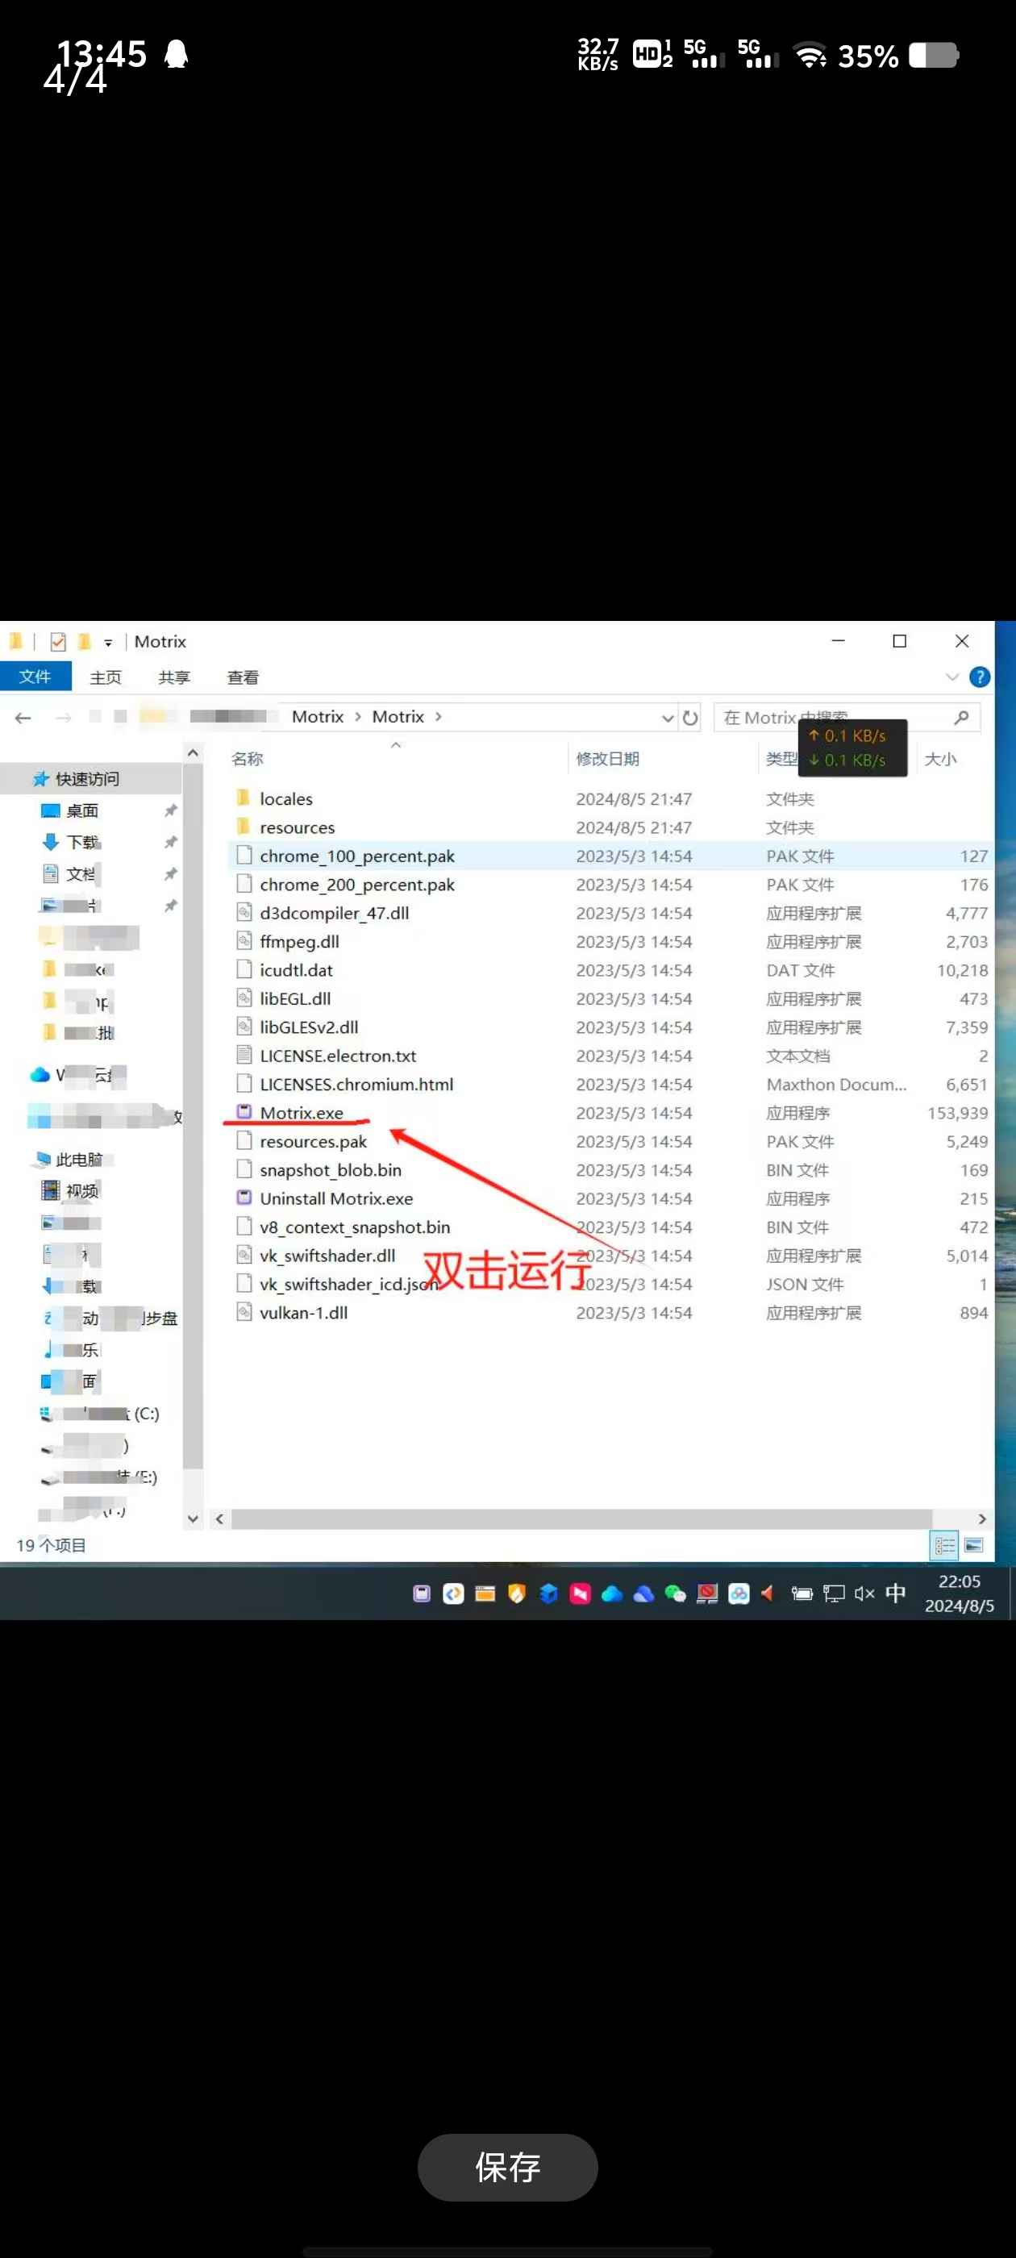Open the 共享 ribbon tab
The width and height of the screenshot is (1016, 2258).
click(174, 677)
